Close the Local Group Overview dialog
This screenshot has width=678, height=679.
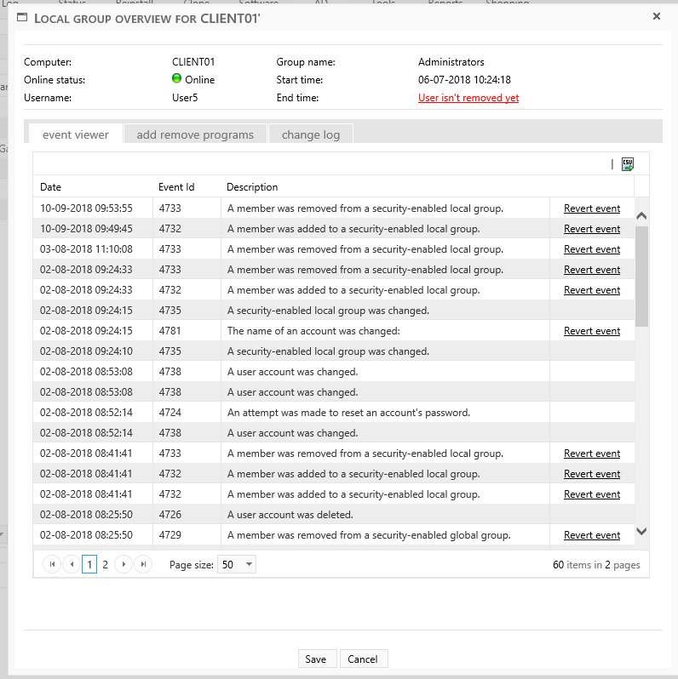click(656, 16)
